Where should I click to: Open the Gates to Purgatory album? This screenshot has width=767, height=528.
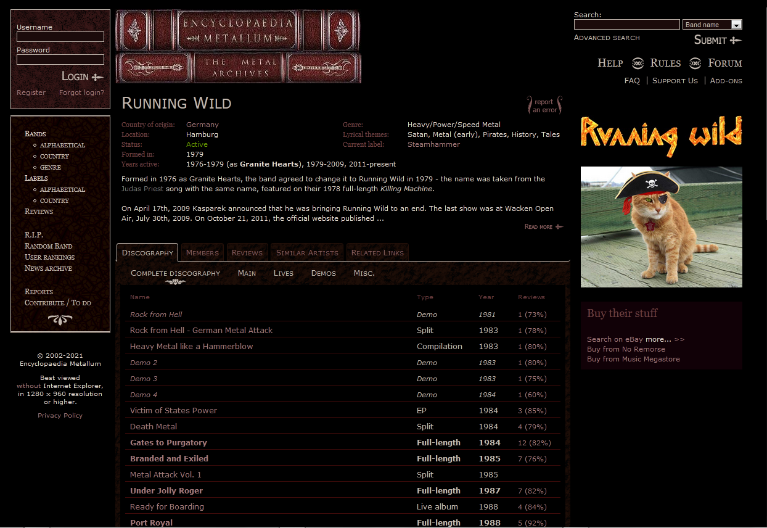(x=168, y=443)
